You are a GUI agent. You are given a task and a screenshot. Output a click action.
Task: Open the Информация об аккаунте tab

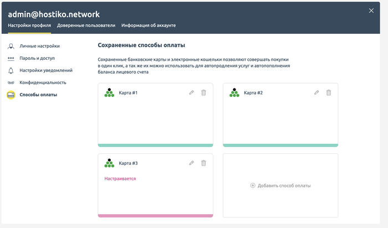(149, 25)
